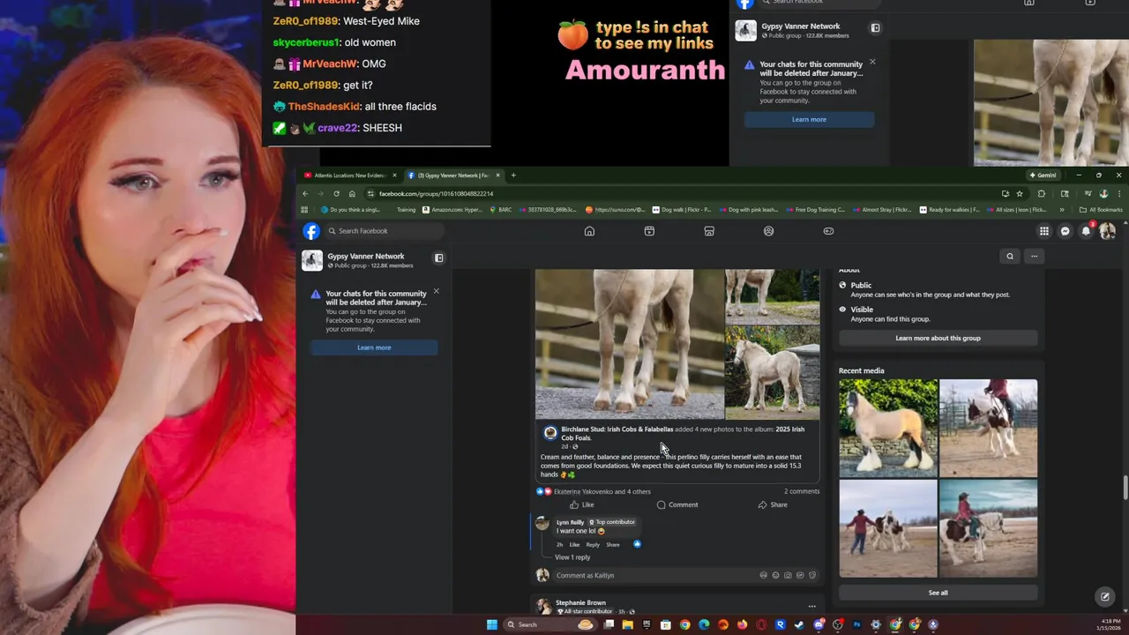Image resolution: width=1129 pixels, height=635 pixels.
Task: Toggle top stream overlay sidebar collapse icon
Action: coord(875,28)
